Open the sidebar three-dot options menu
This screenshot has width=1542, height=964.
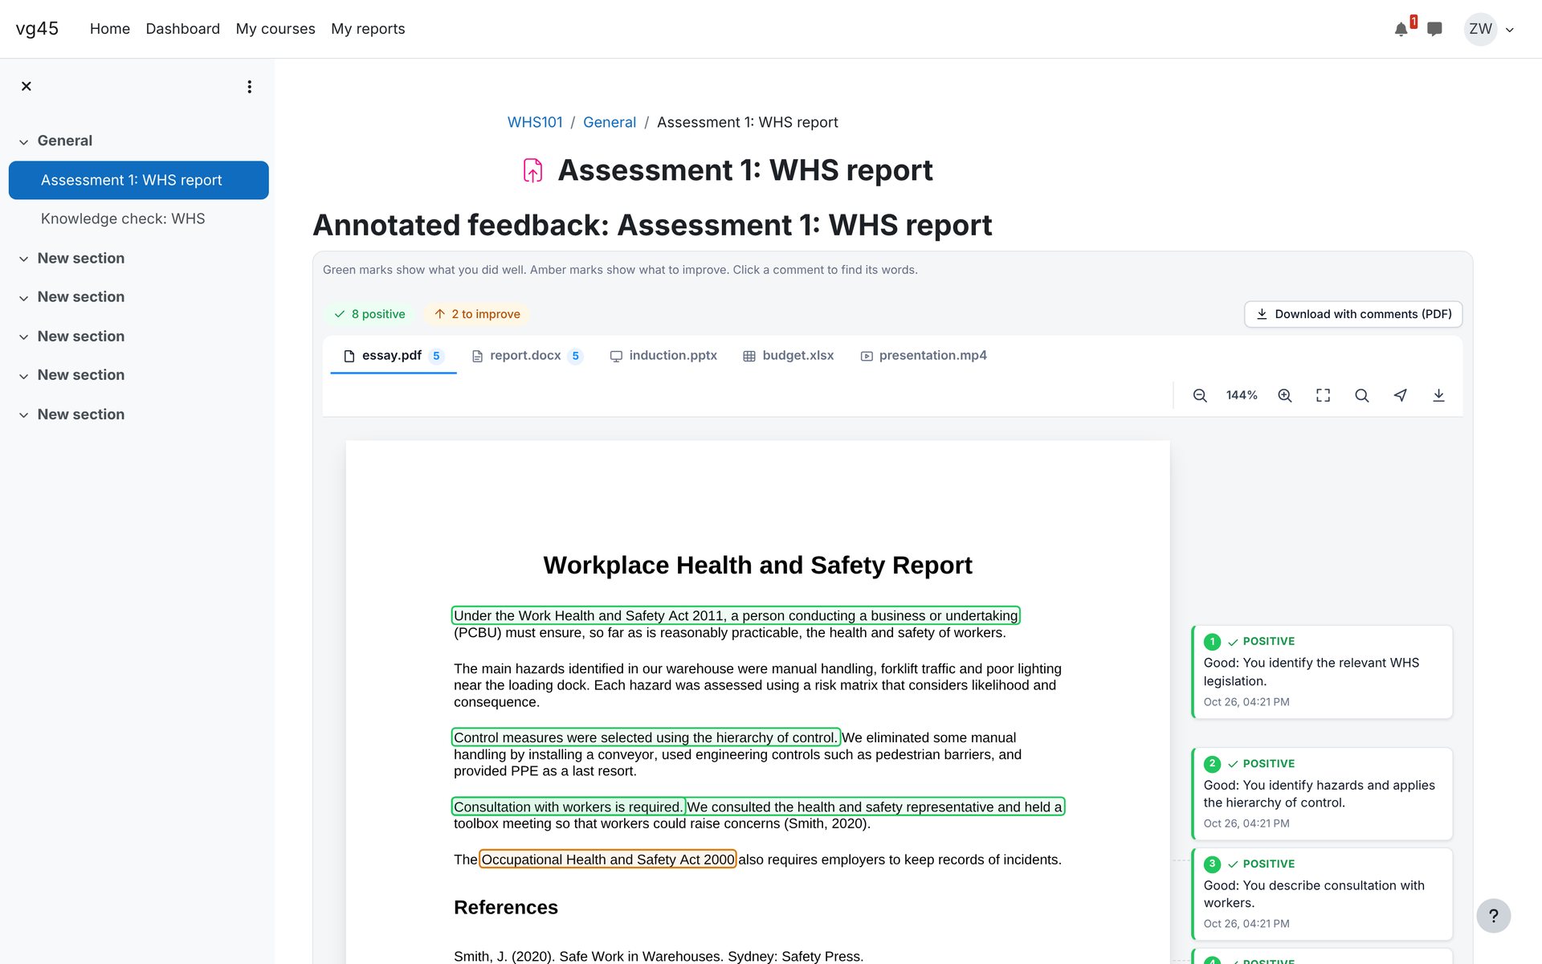coord(250,86)
